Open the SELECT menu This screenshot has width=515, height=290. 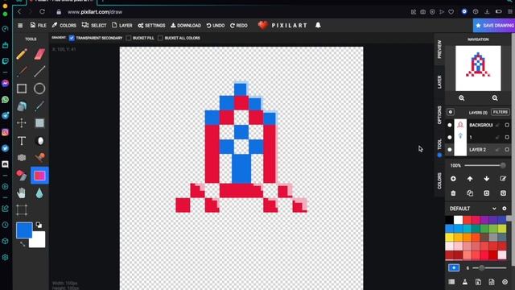pos(94,25)
